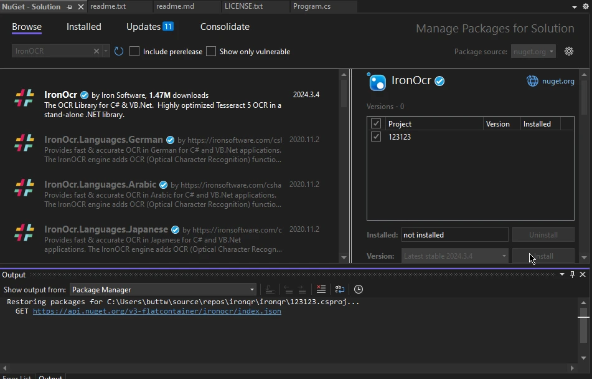
Task: Open NuGet package source settings gear
Action: click(568, 51)
